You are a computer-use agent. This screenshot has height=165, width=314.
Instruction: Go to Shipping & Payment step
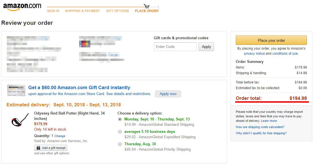pos(82,11)
